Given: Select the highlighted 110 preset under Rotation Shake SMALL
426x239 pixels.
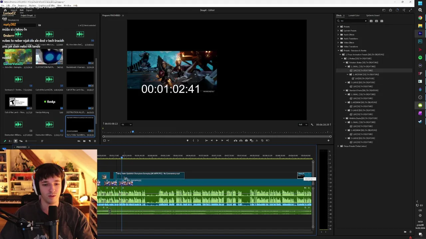Looking at the screenshot, I should 363,70.
